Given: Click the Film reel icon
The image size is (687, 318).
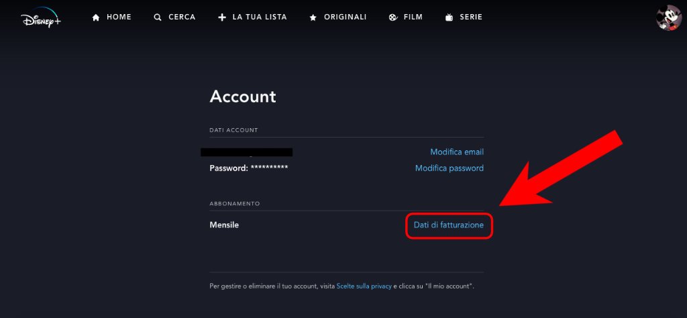Looking at the screenshot, I should point(392,17).
